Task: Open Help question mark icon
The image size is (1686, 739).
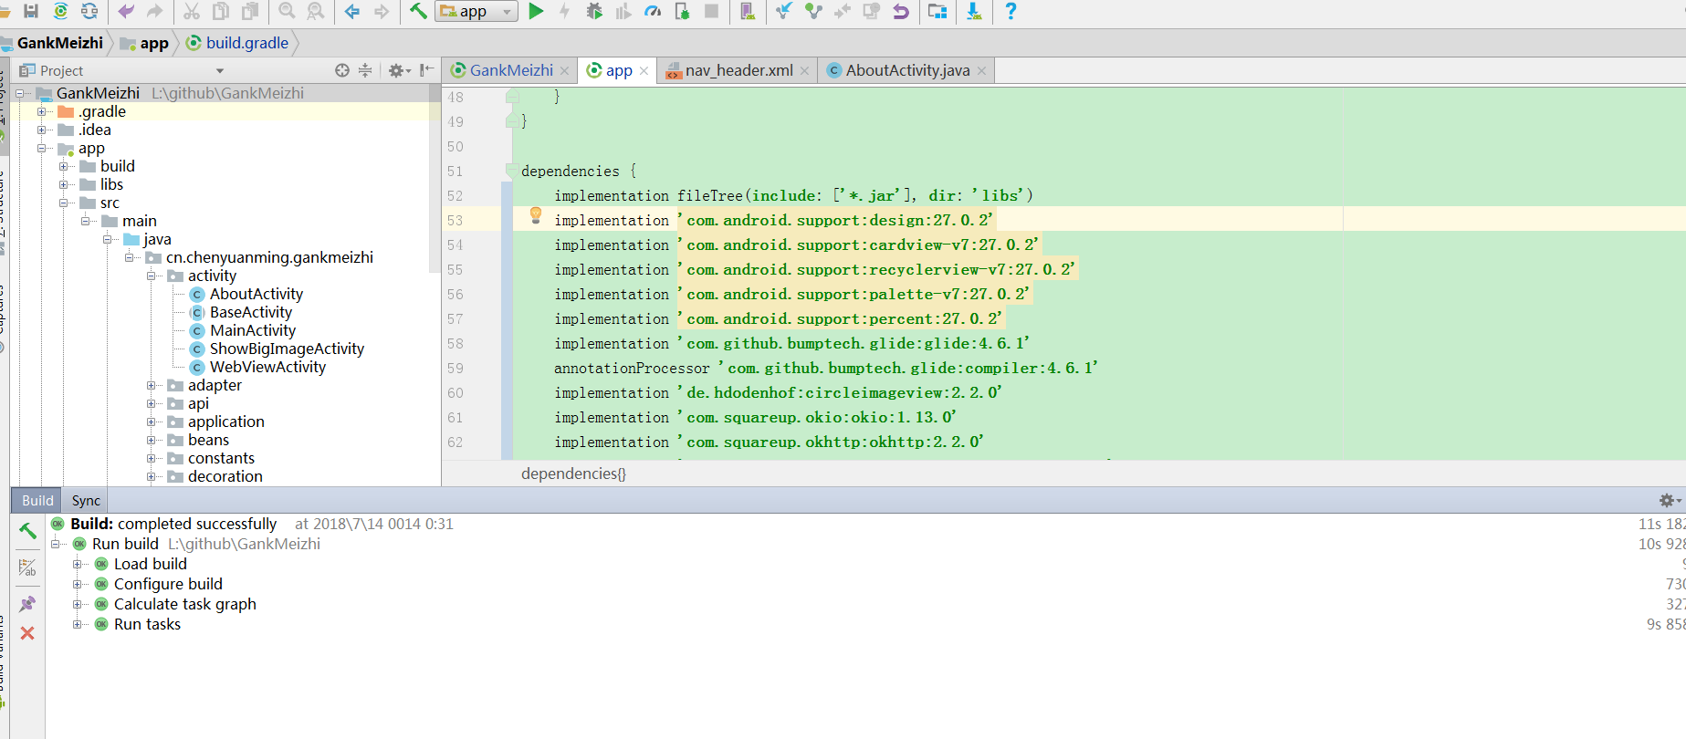Action: pos(1011,11)
